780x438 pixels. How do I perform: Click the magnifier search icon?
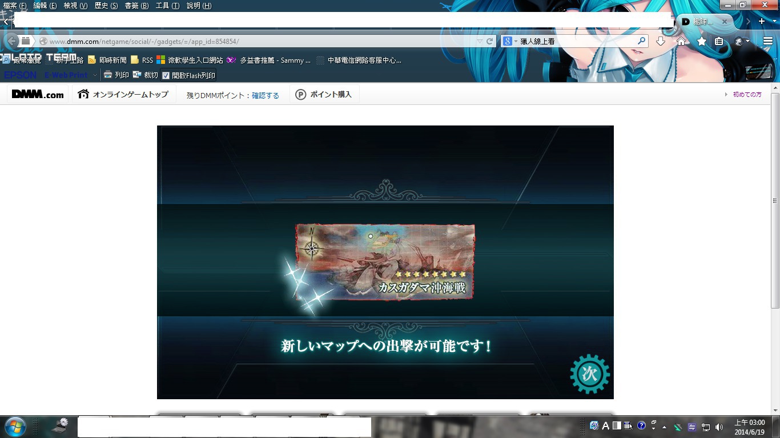click(642, 41)
